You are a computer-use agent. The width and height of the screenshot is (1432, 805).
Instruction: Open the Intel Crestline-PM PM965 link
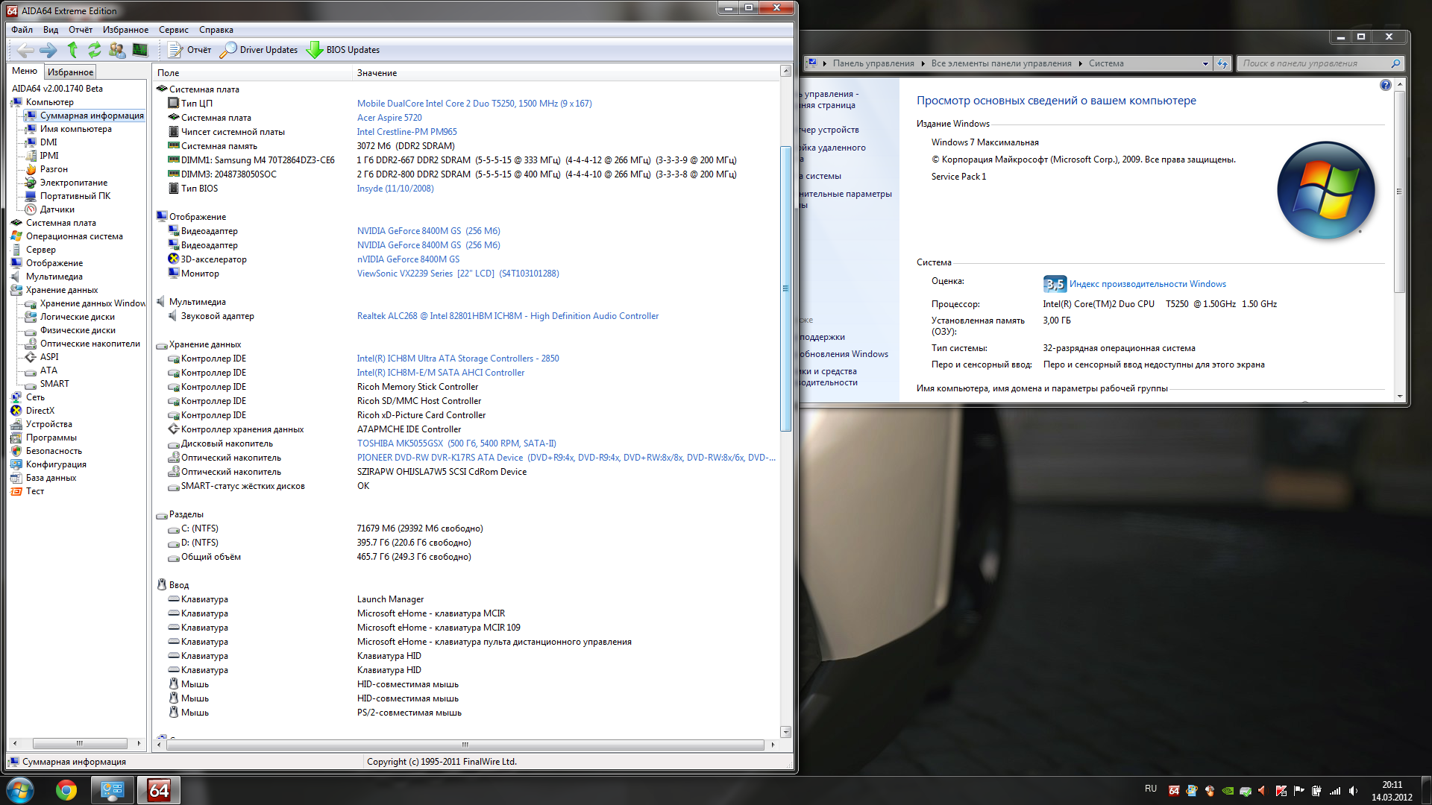(x=406, y=132)
